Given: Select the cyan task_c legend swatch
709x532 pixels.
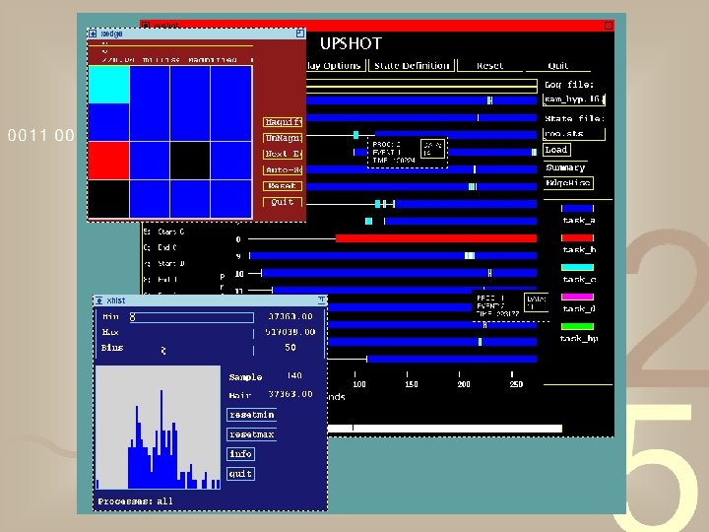Looking at the screenshot, I should (x=577, y=267).
